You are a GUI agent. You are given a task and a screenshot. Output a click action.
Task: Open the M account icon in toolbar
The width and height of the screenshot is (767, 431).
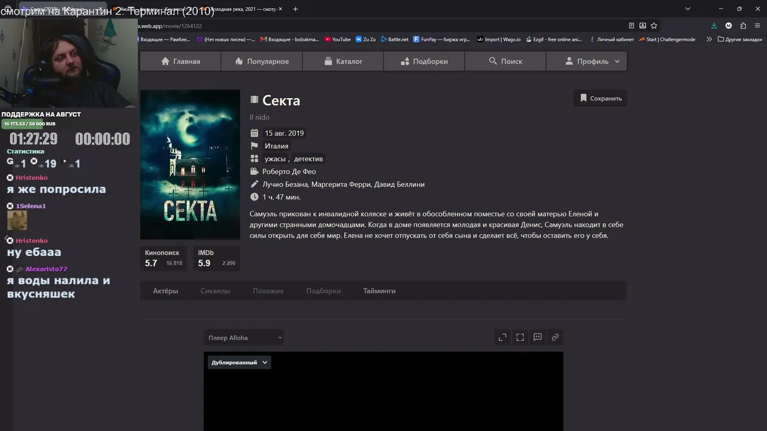click(729, 26)
